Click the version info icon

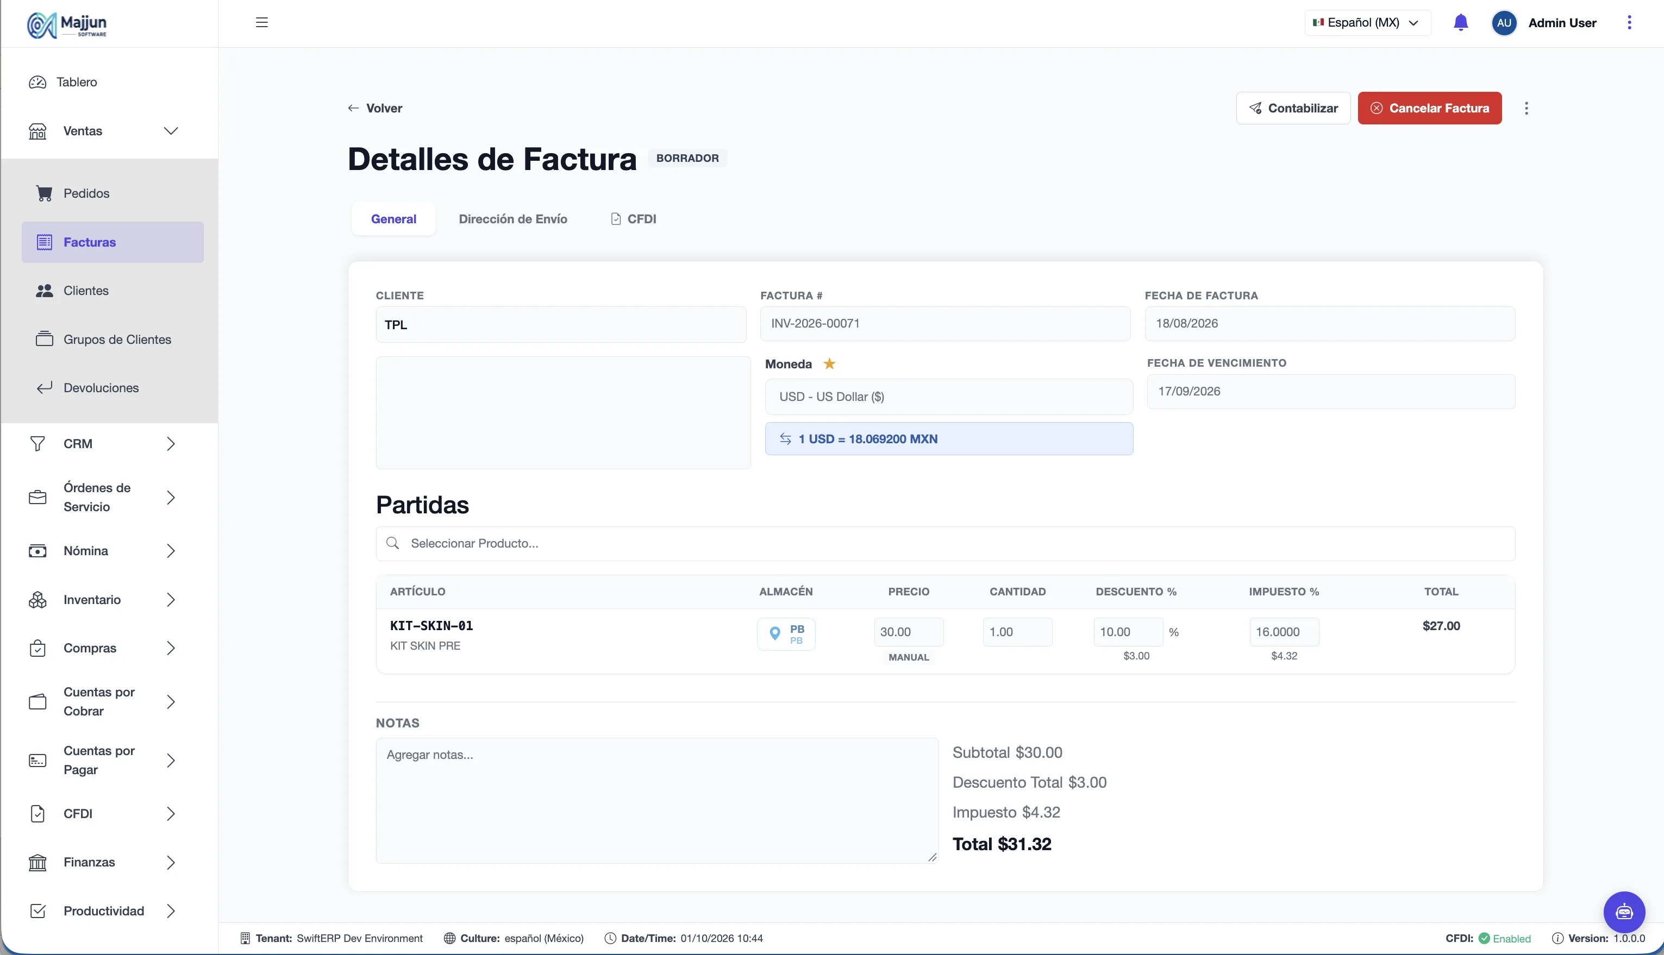[1557, 939]
